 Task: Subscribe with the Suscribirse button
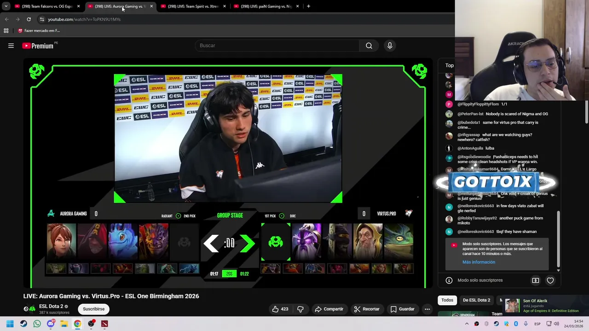coord(93,309)
